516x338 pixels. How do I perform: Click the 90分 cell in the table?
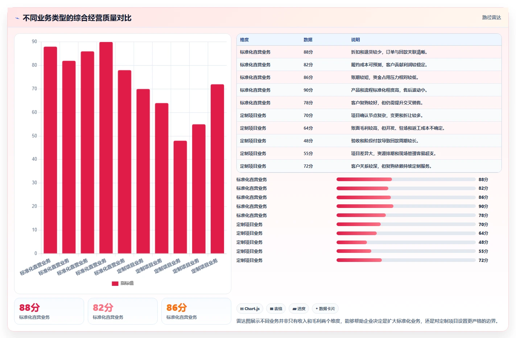click(308, 90)
